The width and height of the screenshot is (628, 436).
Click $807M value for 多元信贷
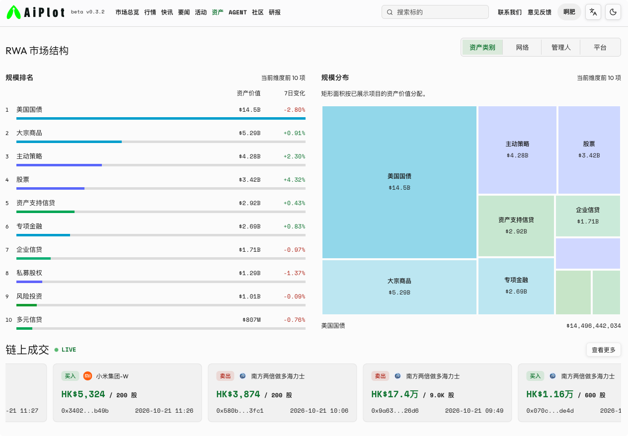tap(251, 319)
